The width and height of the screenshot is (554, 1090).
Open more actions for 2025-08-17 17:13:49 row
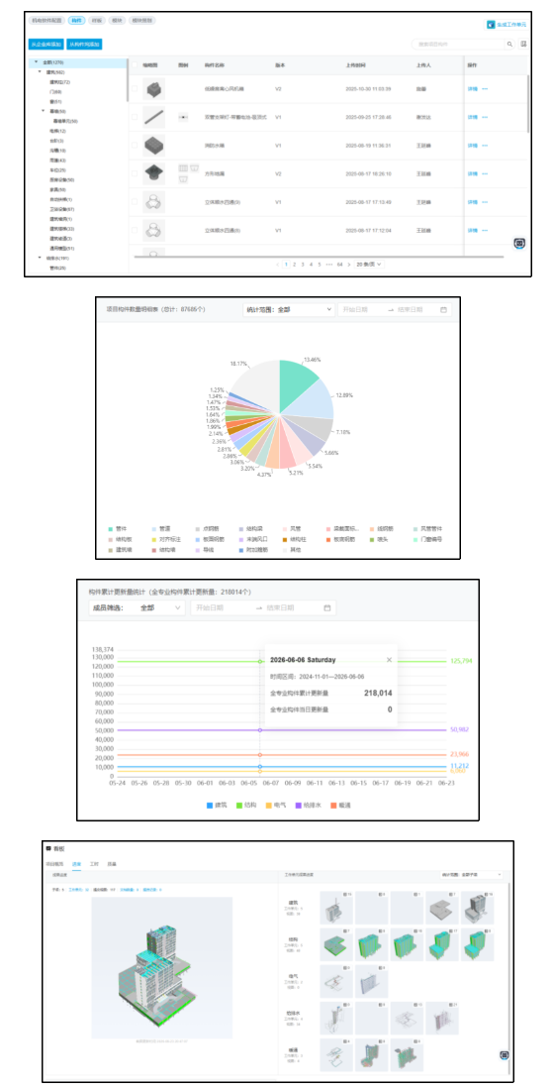tap(485, 201)
